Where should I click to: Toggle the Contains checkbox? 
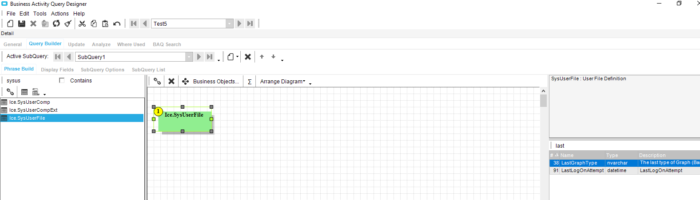point(62,80)
